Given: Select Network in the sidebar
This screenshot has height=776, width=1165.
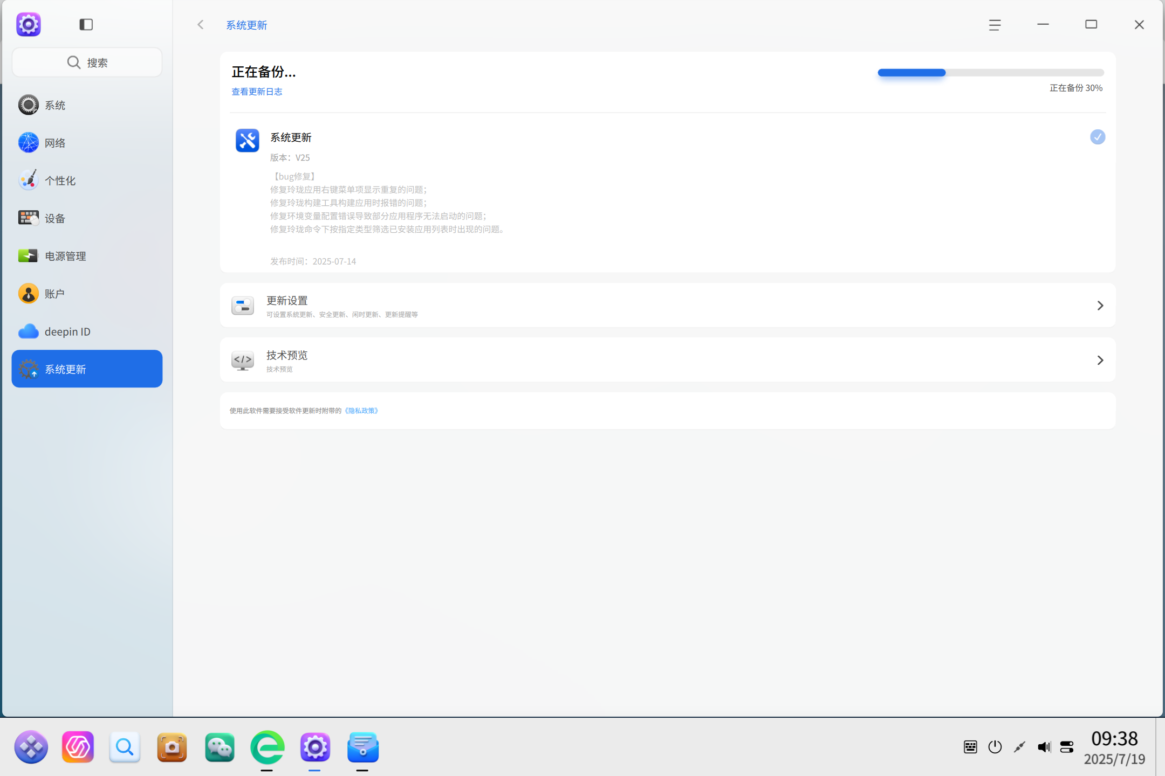Looking at the screenshot, I should pos(87,143).
